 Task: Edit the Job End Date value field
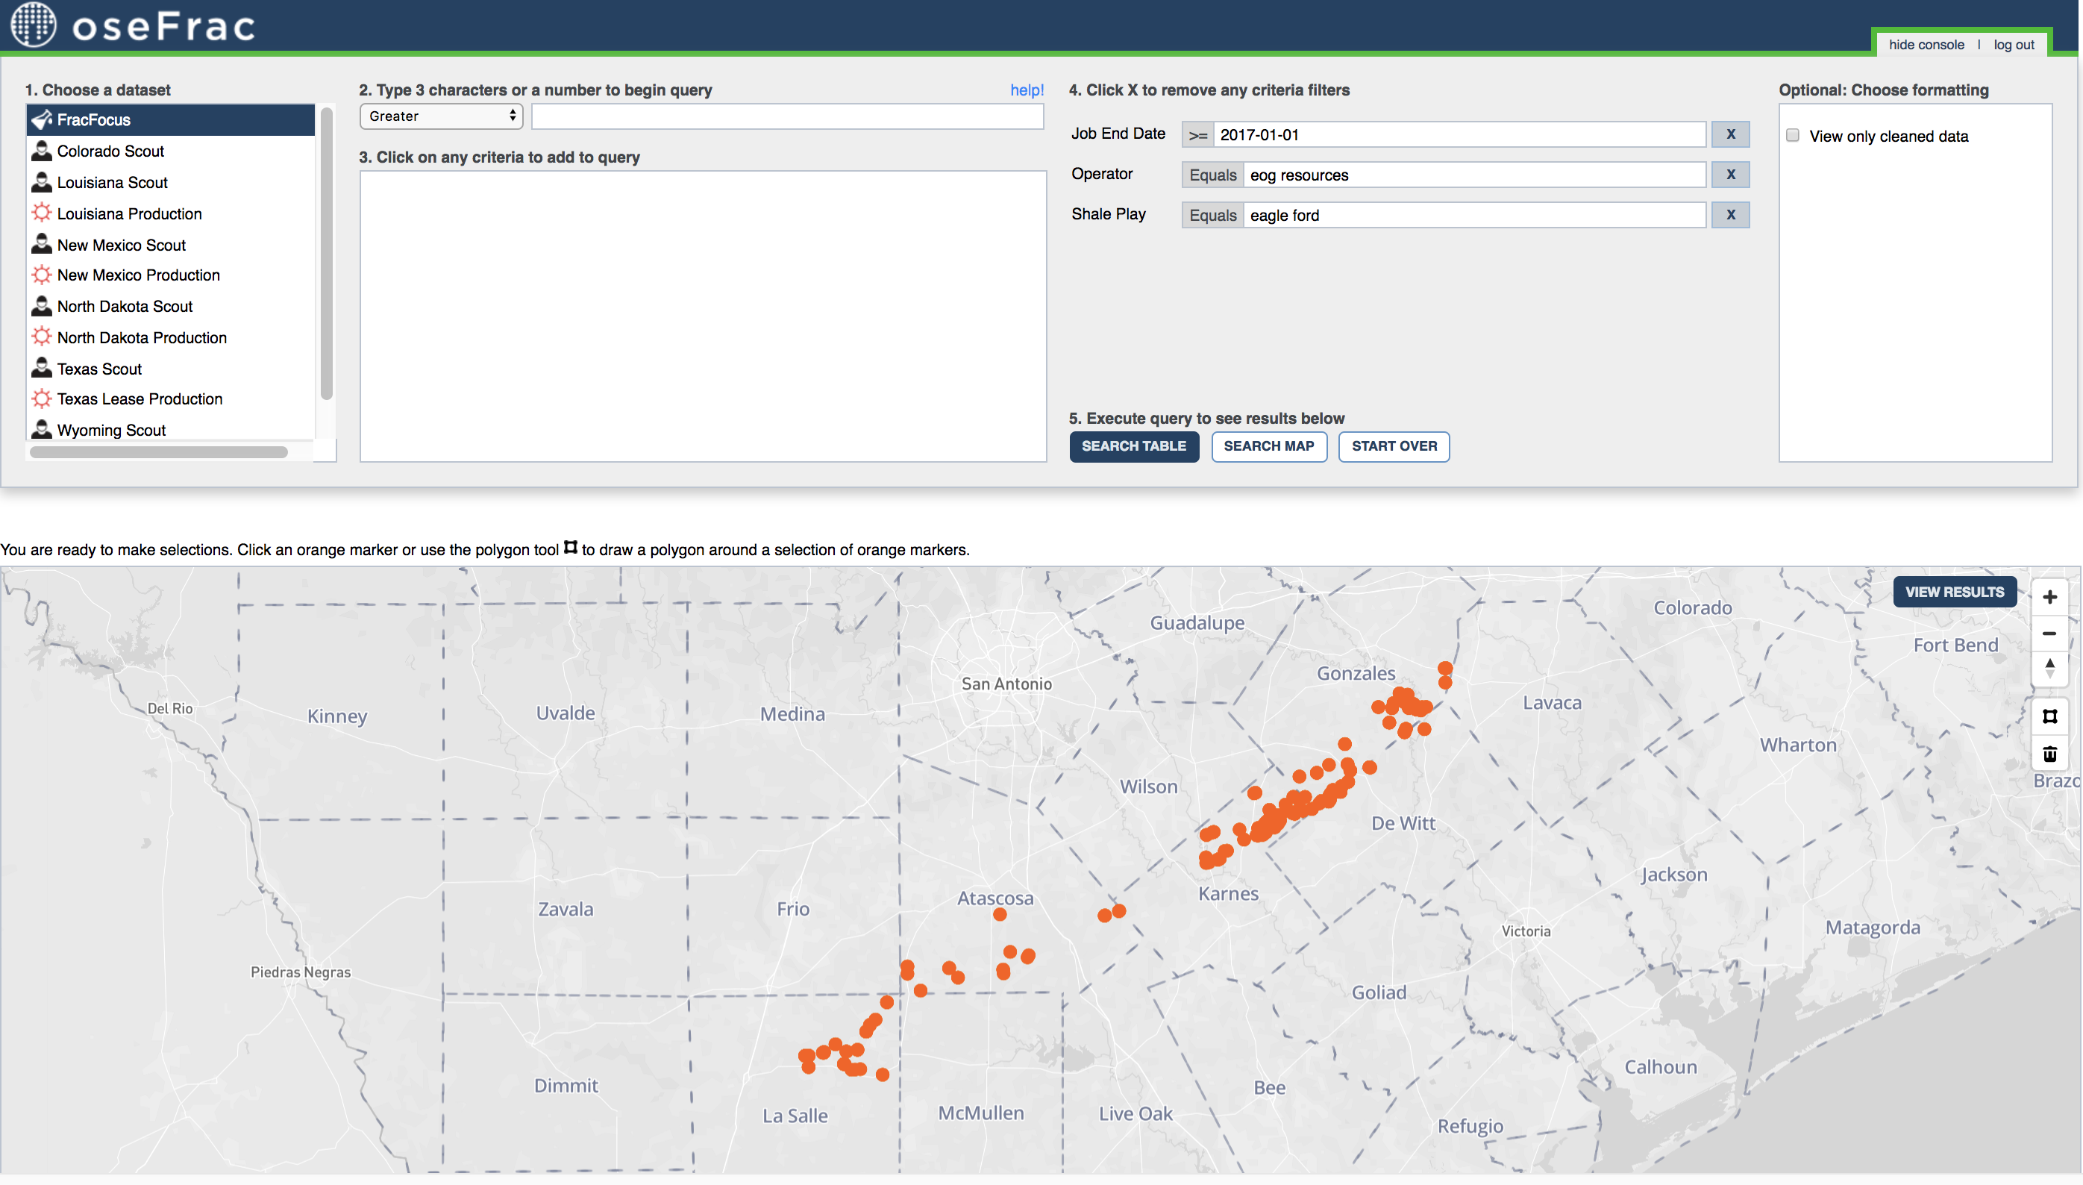coord(1459,134)
